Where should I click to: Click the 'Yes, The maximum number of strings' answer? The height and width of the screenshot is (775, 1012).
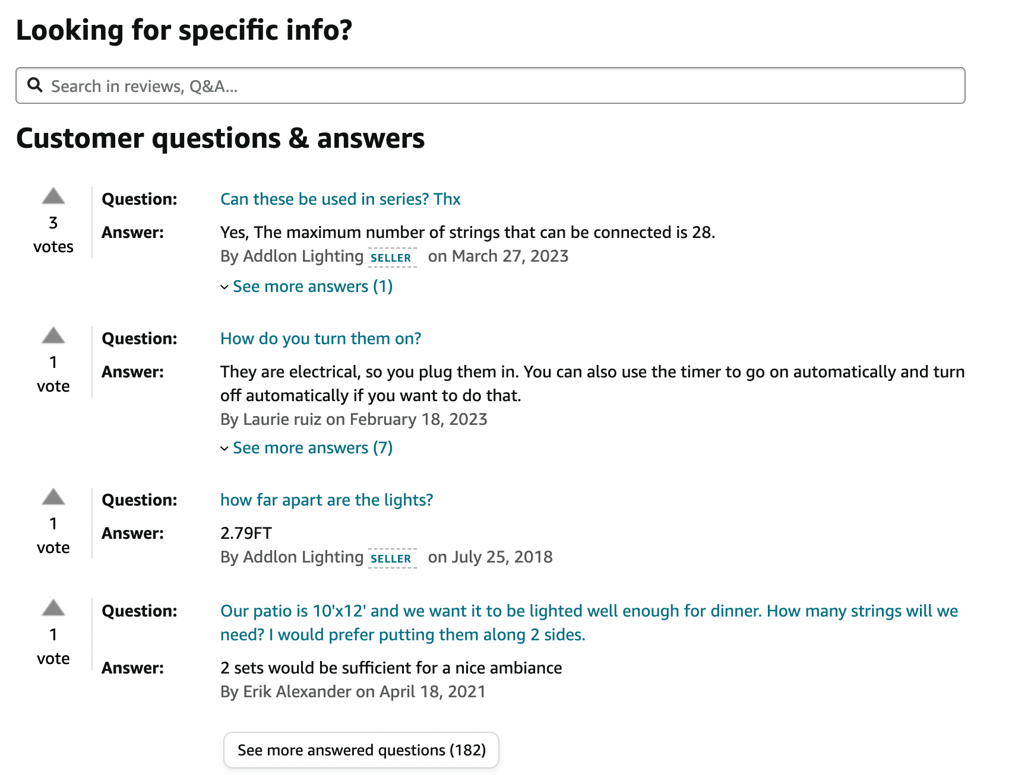pos(468,232)
